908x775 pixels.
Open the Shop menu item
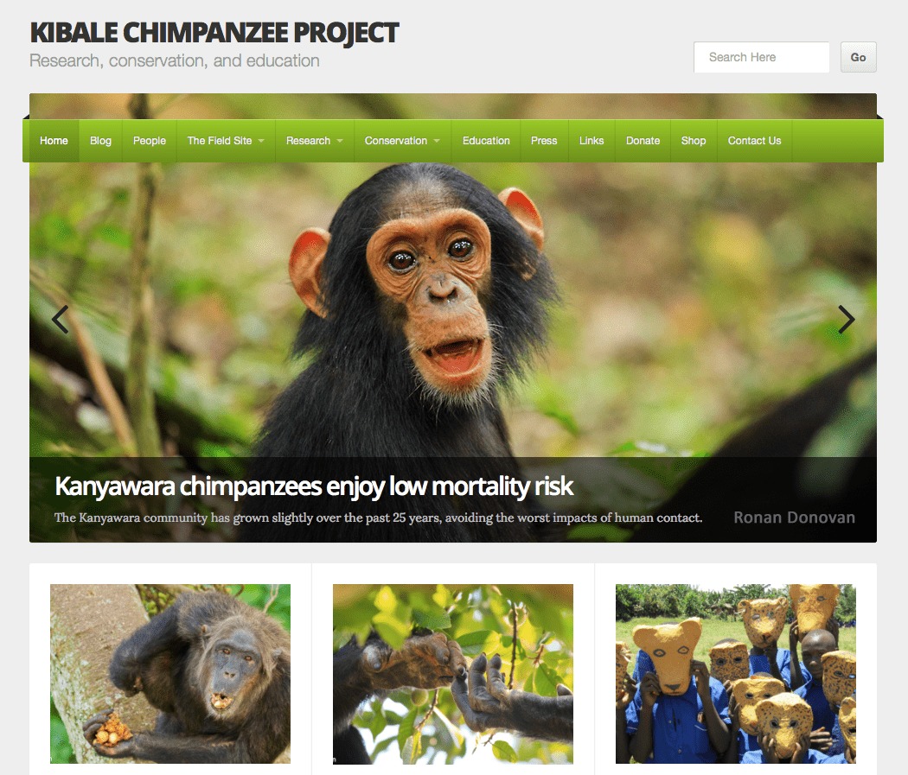[x=694, y=141]
